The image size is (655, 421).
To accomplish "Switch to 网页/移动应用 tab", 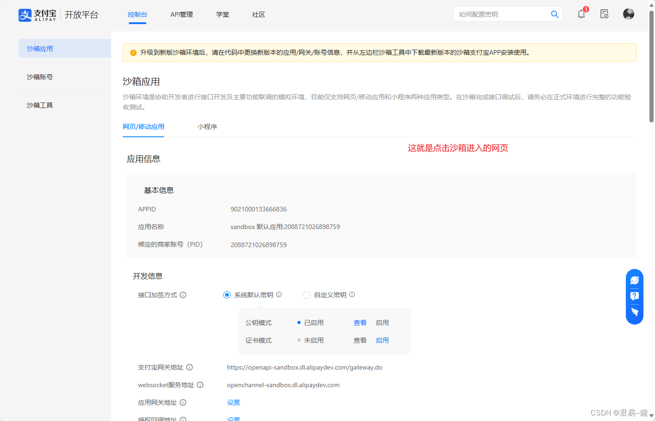I will 143,127.
